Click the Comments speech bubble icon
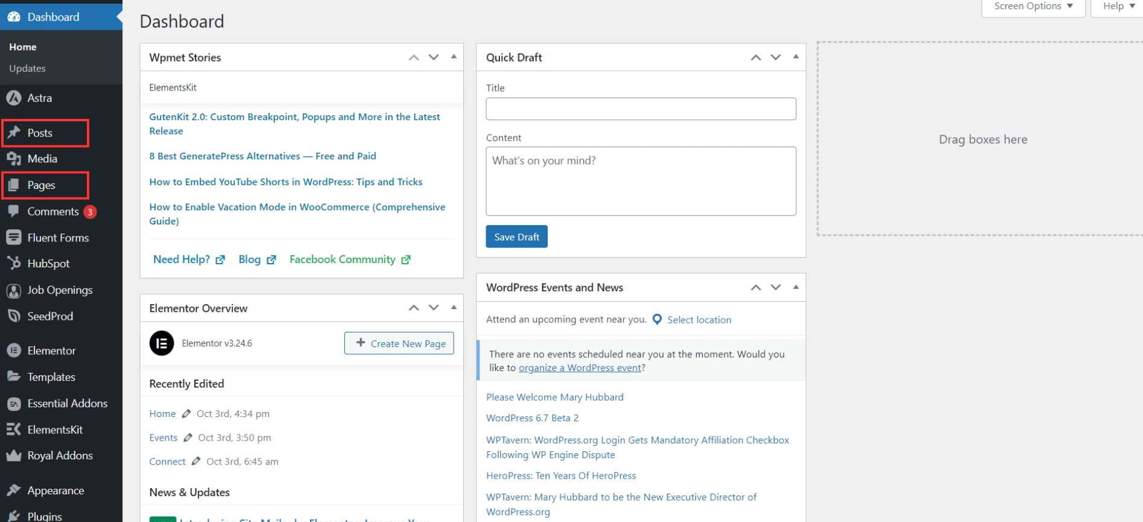 pyautogui.click(x=14, y=211)
